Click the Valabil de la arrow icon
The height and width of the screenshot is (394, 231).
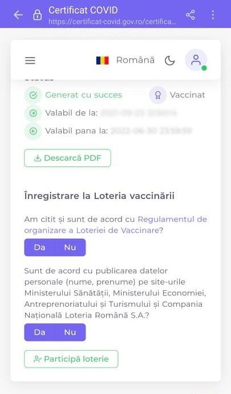33,113
